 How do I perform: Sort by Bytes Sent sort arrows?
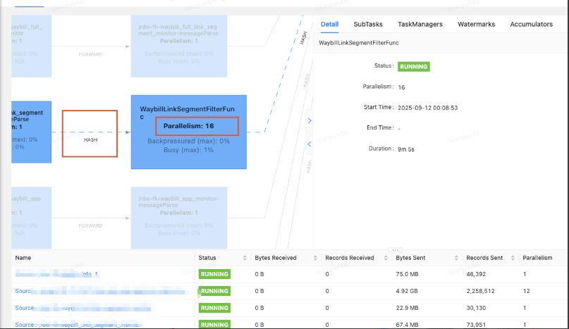tap(456, 258)
